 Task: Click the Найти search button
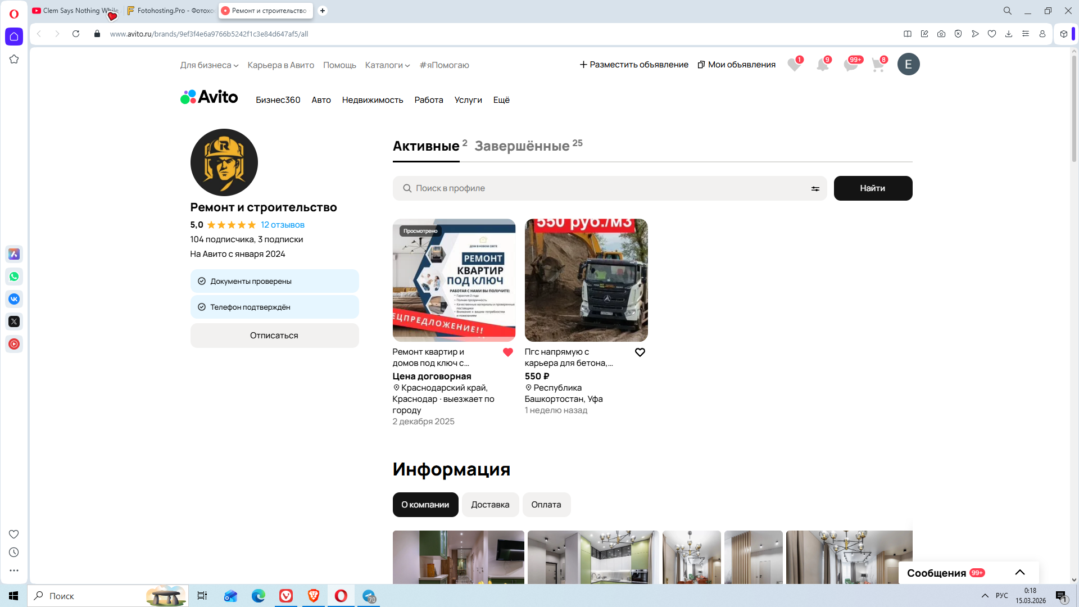tap(873, 188)
